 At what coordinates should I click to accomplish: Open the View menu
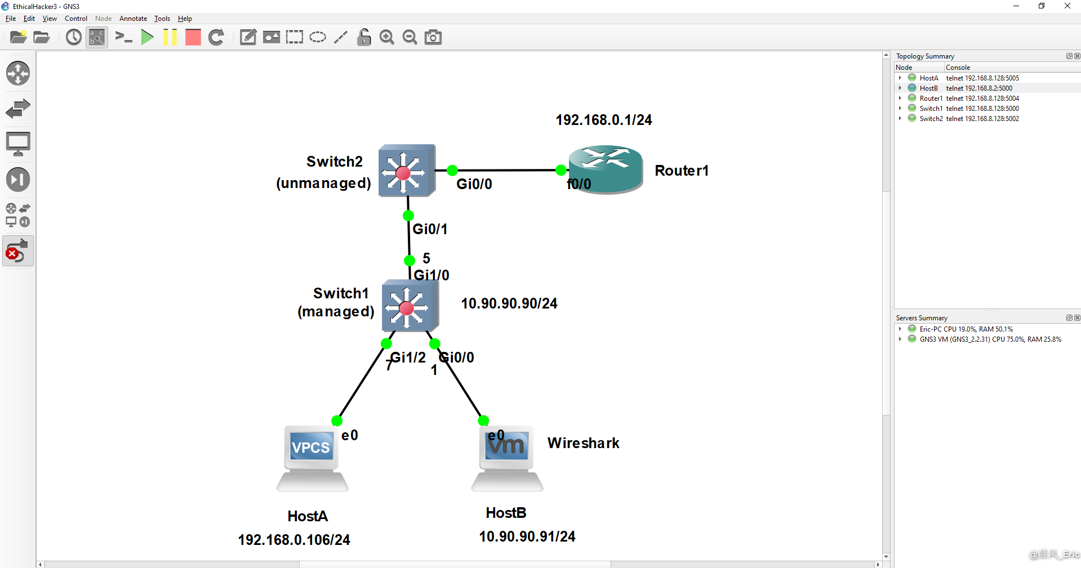tap(50, 19)
